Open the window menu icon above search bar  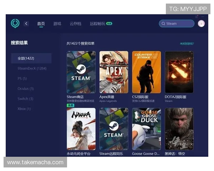197,16
